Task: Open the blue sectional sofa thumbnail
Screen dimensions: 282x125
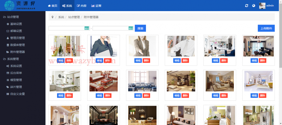Action: 142,81
